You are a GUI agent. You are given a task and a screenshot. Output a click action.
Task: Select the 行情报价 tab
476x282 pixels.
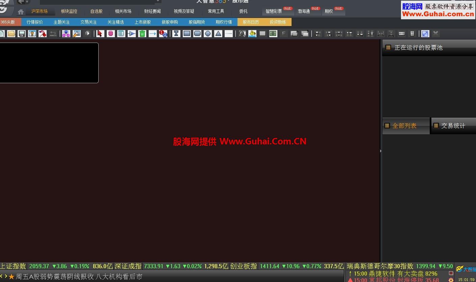pyautogui.click(x=35, y=22)
